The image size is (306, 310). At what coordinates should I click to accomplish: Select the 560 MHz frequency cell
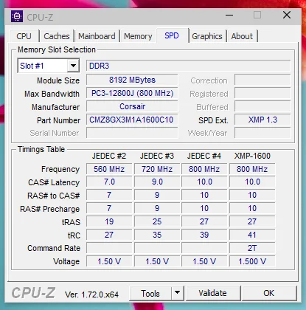pos(109,169)
